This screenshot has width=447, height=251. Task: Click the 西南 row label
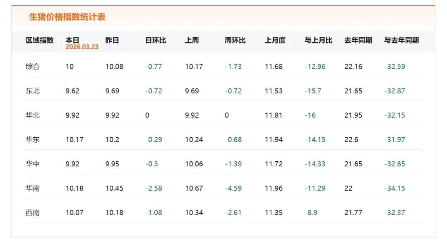33,213
